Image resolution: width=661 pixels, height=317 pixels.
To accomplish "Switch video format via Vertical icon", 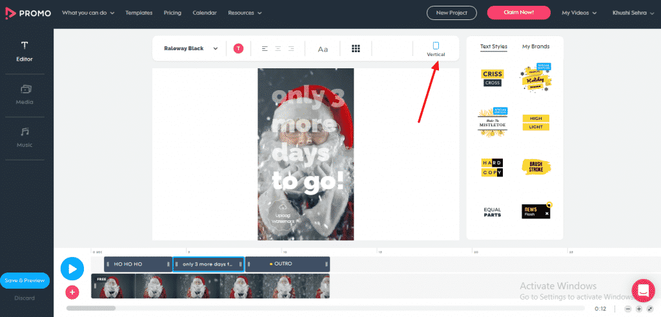I will click(x=436, y=49).
